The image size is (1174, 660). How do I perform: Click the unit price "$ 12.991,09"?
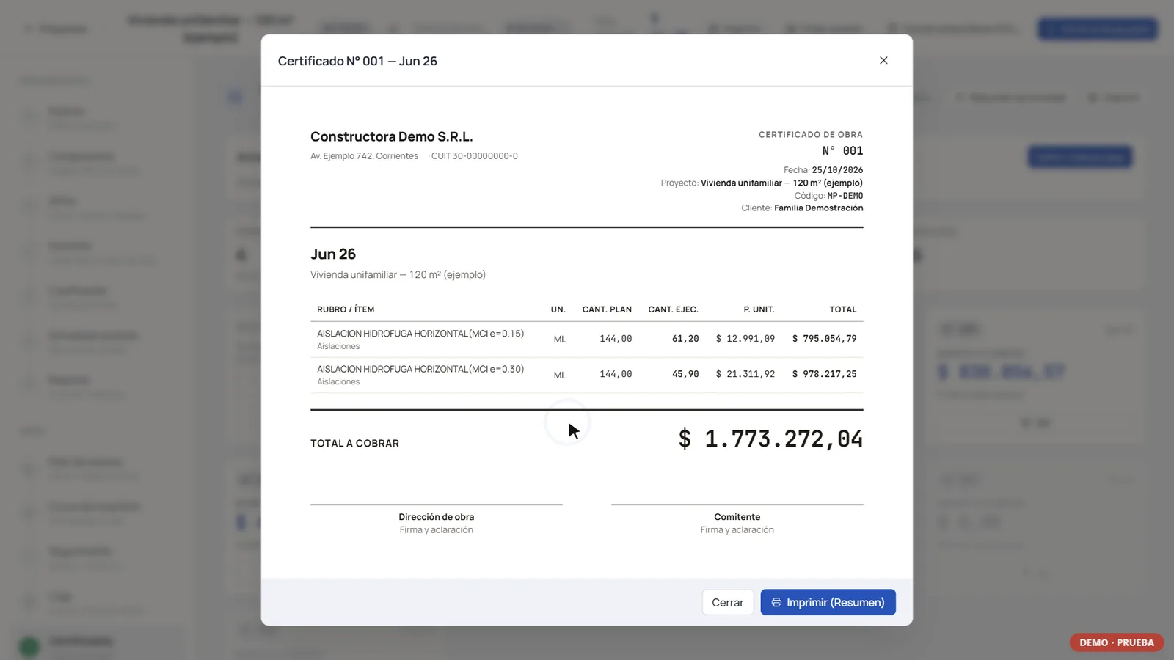tap(745, 339)
